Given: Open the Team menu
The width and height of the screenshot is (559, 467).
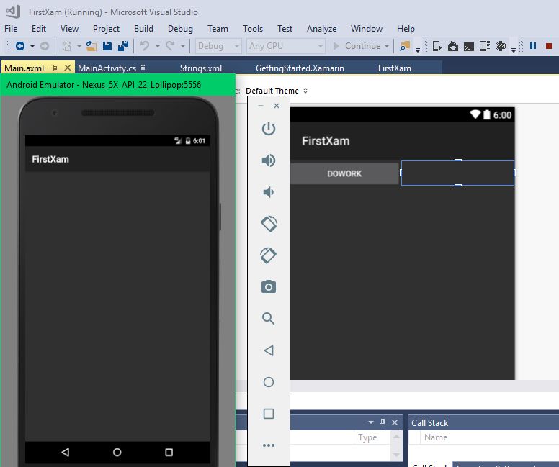Looking at the screenshot, I should tap(218, 29).
